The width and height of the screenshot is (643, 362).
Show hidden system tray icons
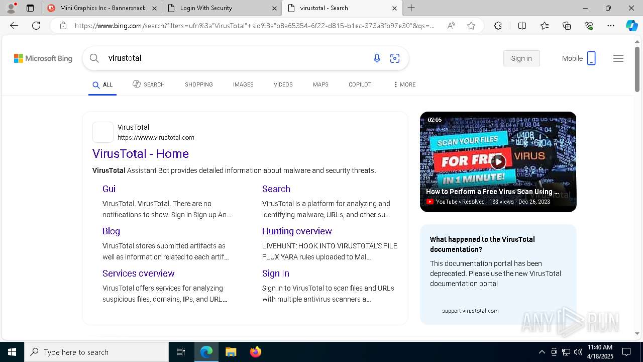(542, 352)
